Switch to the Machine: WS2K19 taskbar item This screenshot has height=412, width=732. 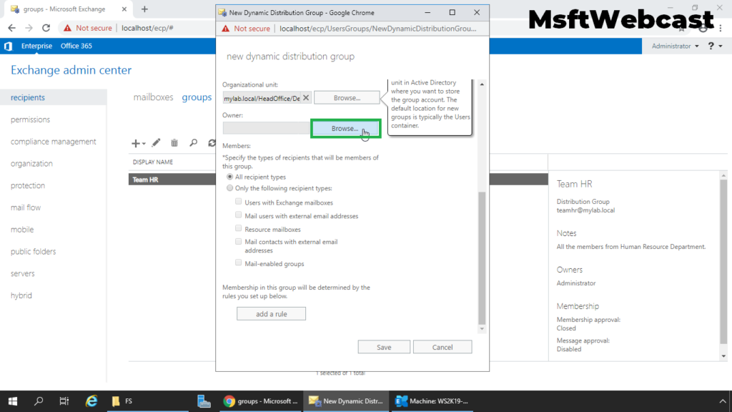tap(432, 401)
